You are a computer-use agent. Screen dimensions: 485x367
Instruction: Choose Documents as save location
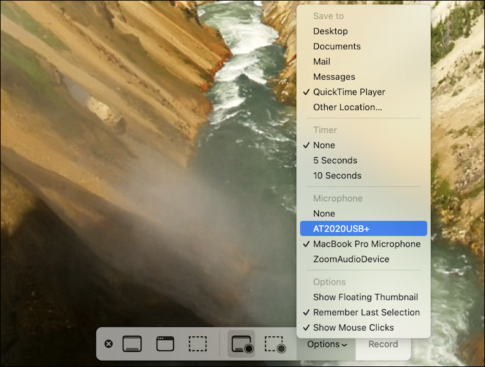click(364, 47)
